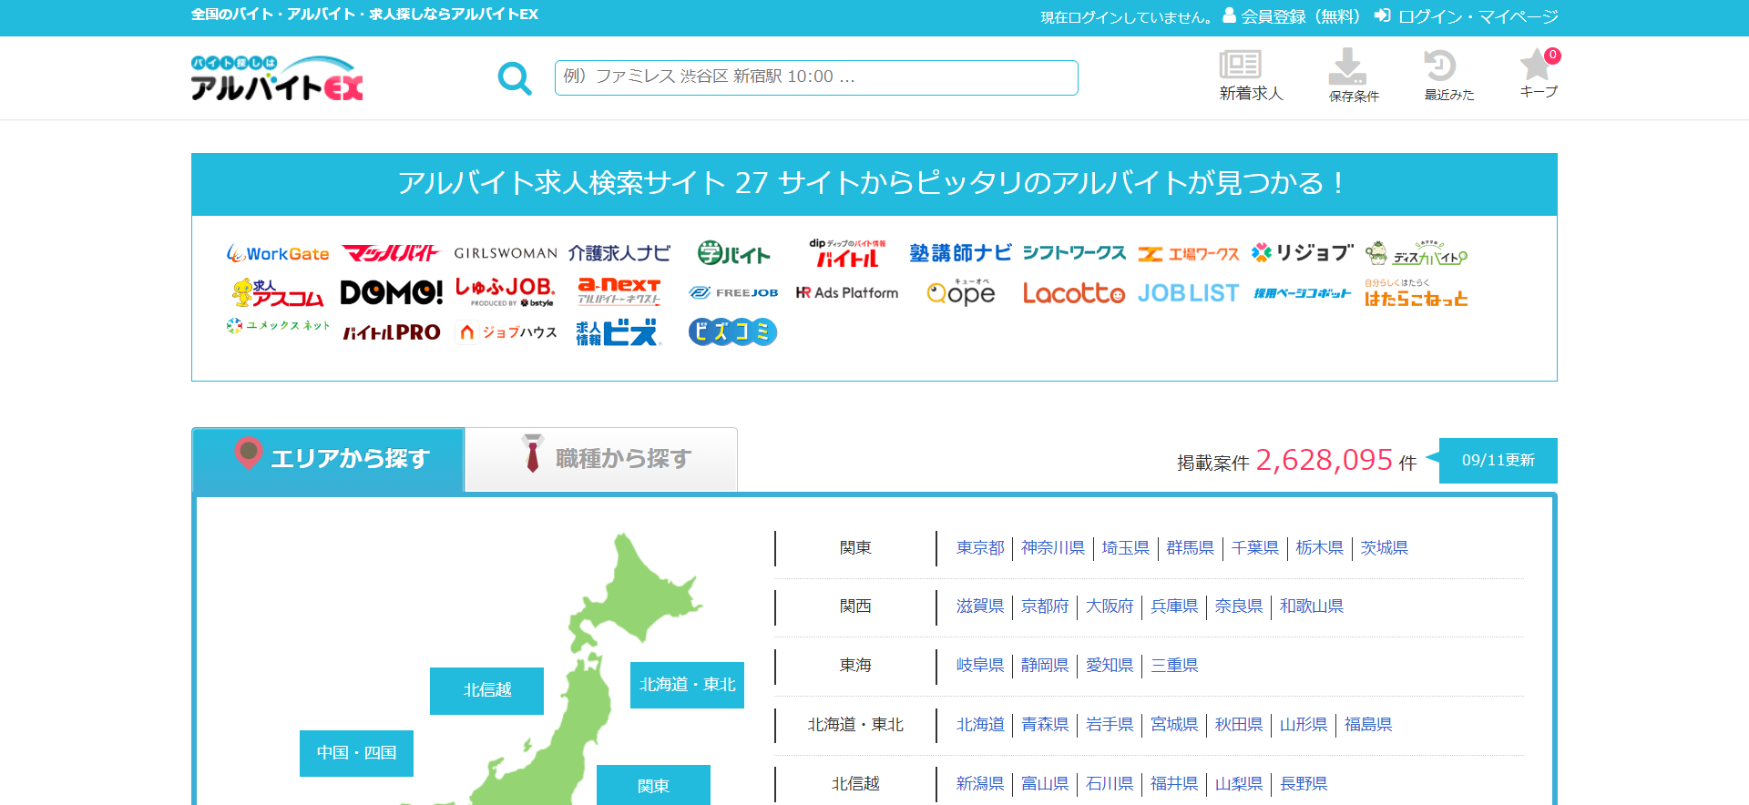Click the a-next logo

pyautogui.click(x=619, y=291)
